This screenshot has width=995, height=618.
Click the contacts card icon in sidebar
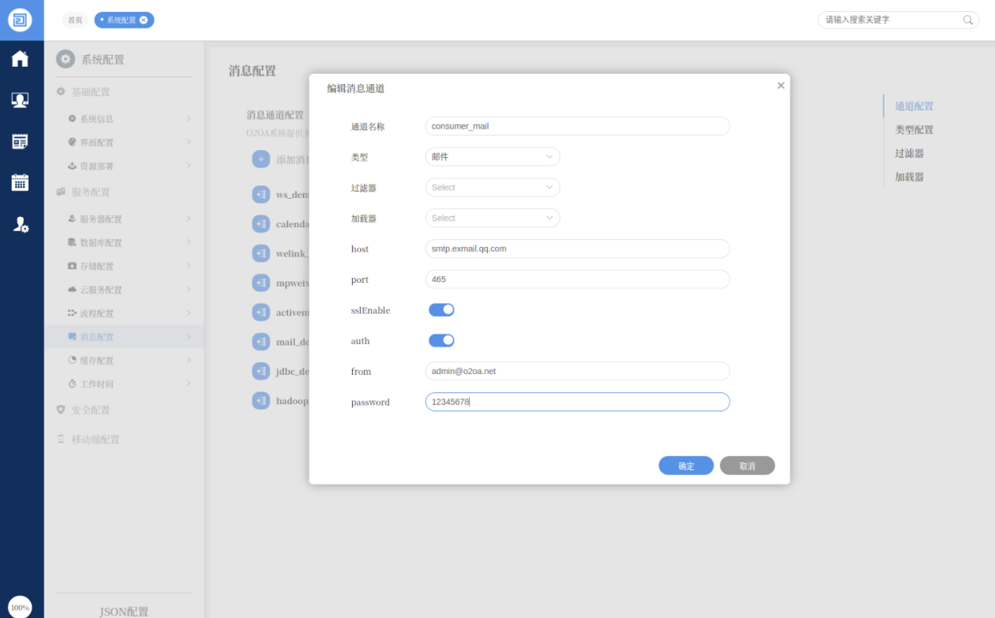pyautogui.click(x=20, y=100)
